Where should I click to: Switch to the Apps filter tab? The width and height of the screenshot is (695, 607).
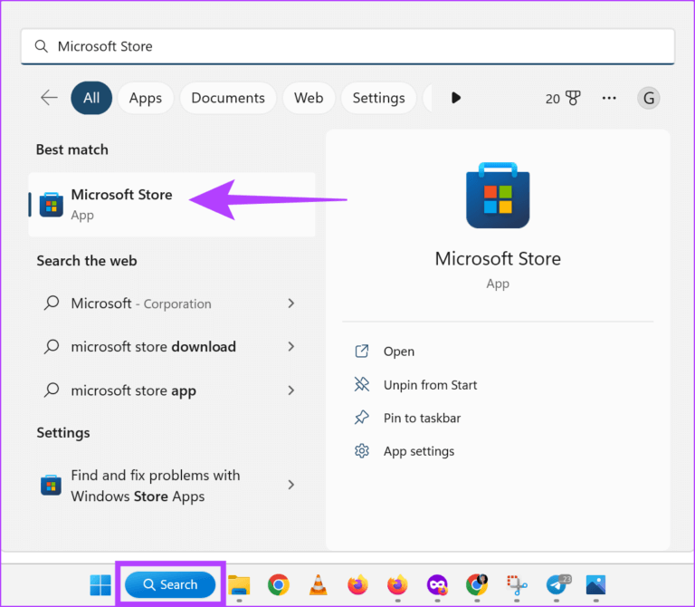pos(146,98)
